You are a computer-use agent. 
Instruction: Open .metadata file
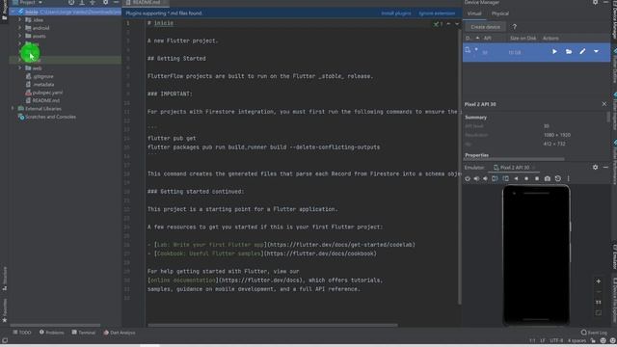[42, 84]
